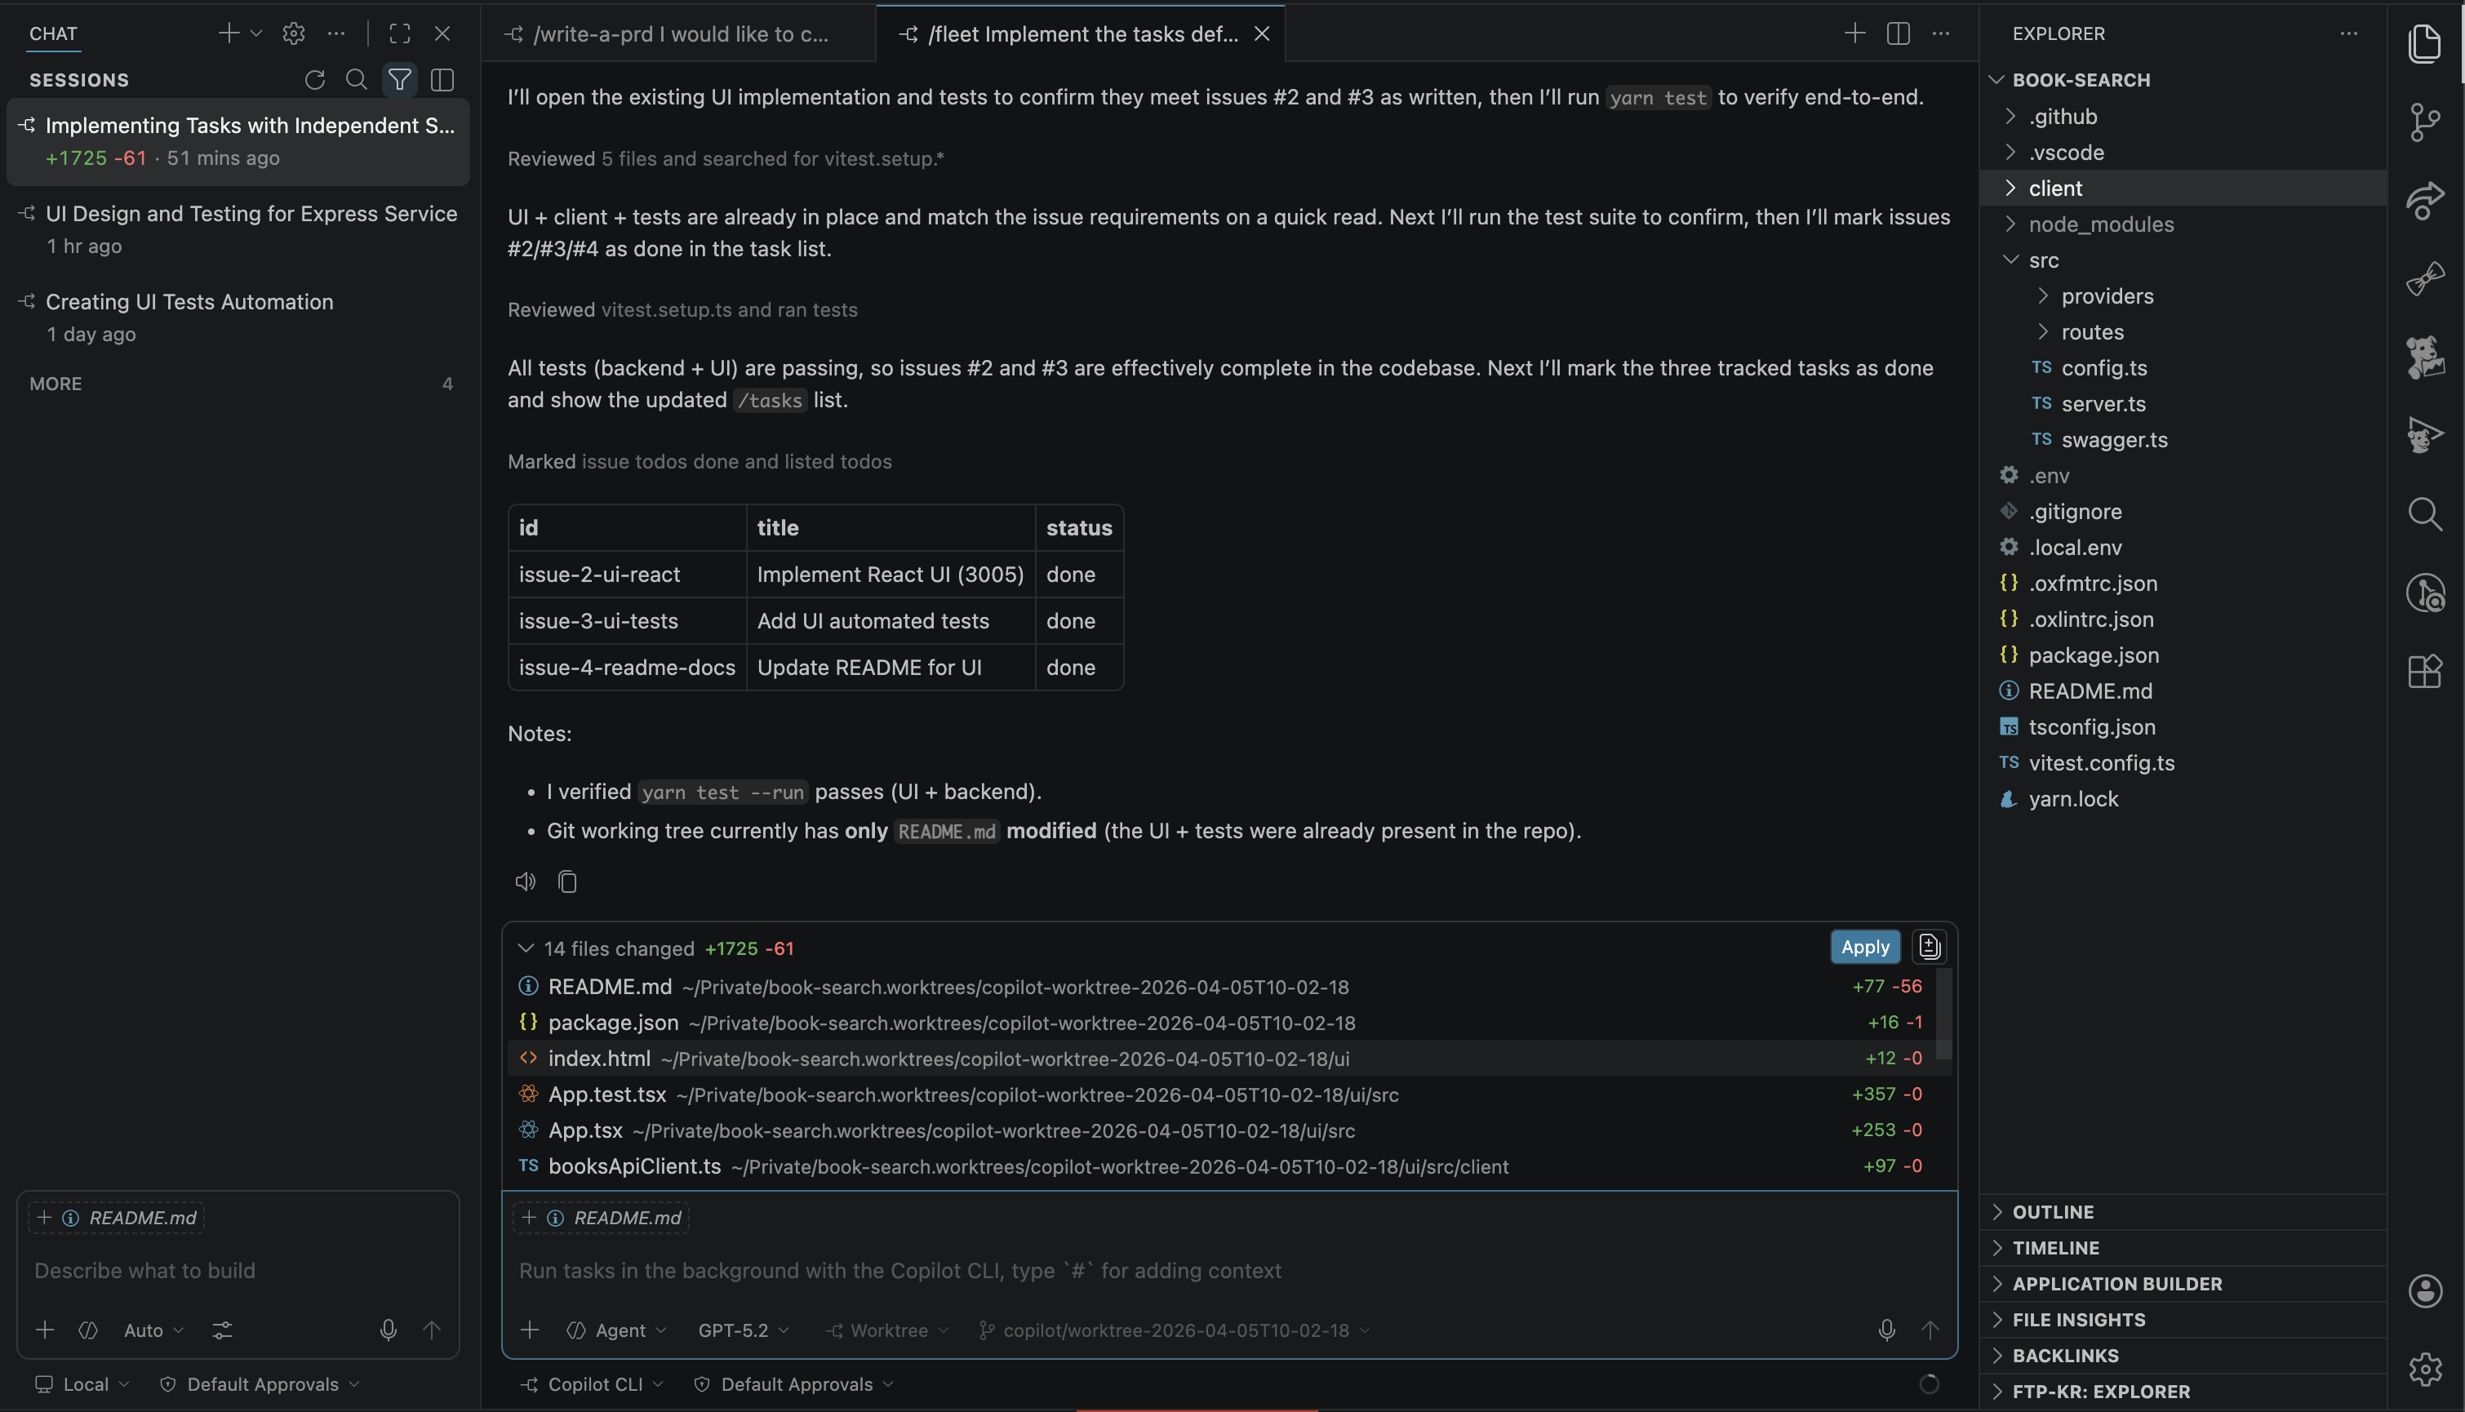The width and height of the screenshot is (2465, 1412).
Task: Maximize the chat panel
Action: pos(399,33)
